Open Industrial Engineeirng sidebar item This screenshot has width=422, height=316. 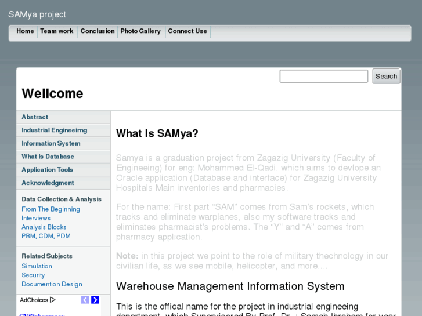63,130
